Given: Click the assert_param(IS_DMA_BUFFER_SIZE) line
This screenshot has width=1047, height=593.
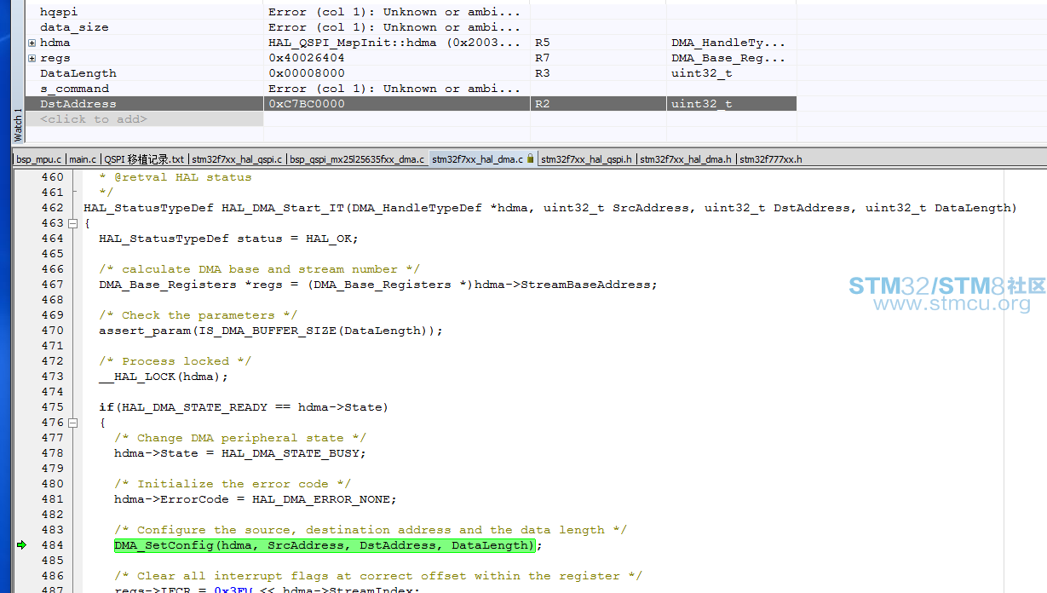Looking at the screenshot, I should tap(271, 331).
